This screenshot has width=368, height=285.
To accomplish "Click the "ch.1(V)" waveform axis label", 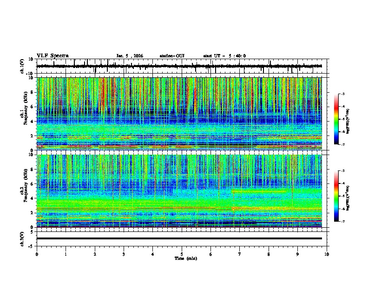I will click(x=22, y=66).
